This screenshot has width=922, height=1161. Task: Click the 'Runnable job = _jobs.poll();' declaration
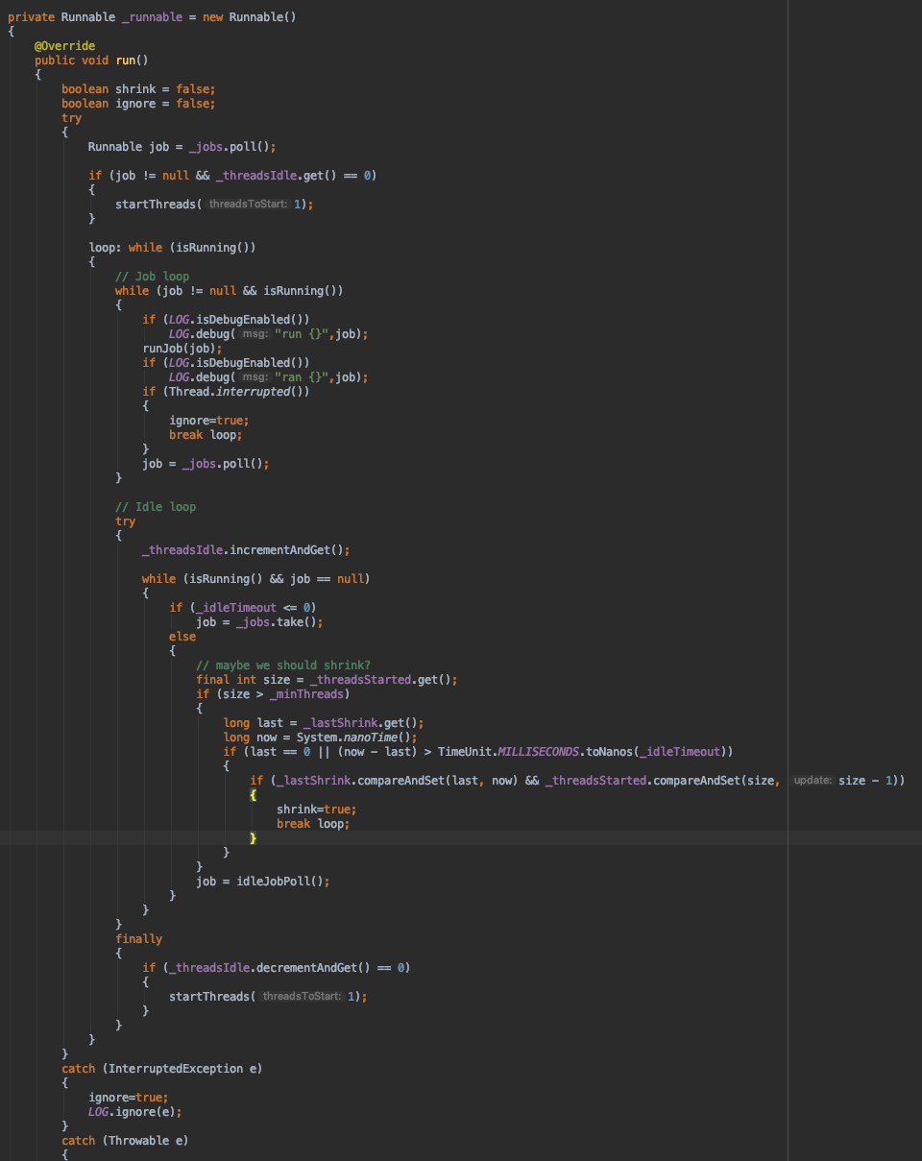[x=182, y=147]
